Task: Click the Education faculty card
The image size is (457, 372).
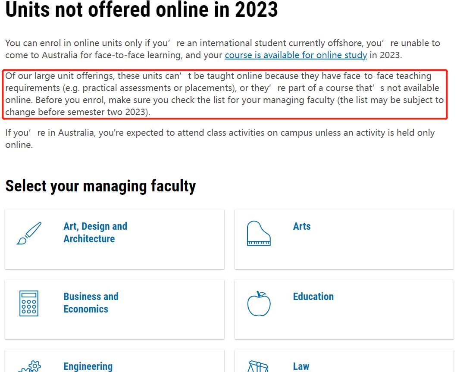Action: click(344, 309)
